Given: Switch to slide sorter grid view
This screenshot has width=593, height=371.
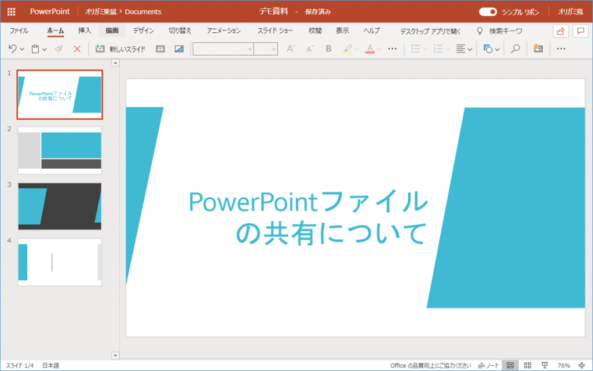Looking at the screenshot, I should [528, 365].
